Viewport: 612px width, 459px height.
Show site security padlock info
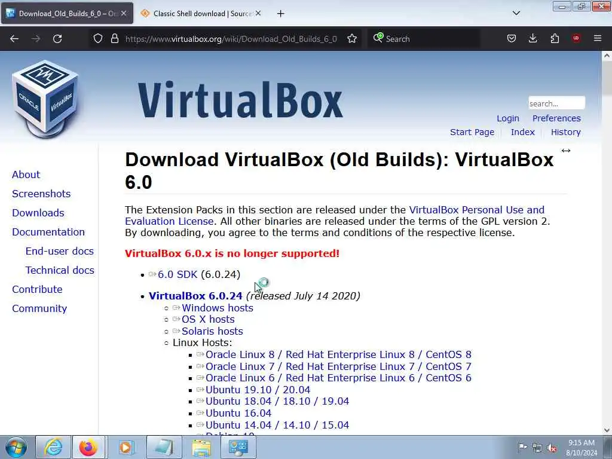point(114,39)
